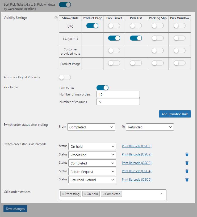Open the Print Barcode (OSC 4) link
197x217 pixels.
136,171
